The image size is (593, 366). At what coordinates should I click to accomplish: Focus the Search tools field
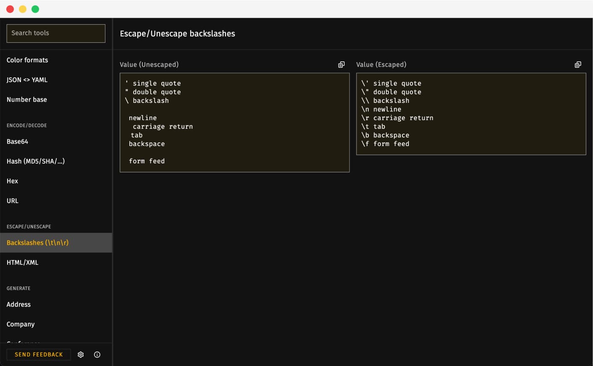point(56,33)
